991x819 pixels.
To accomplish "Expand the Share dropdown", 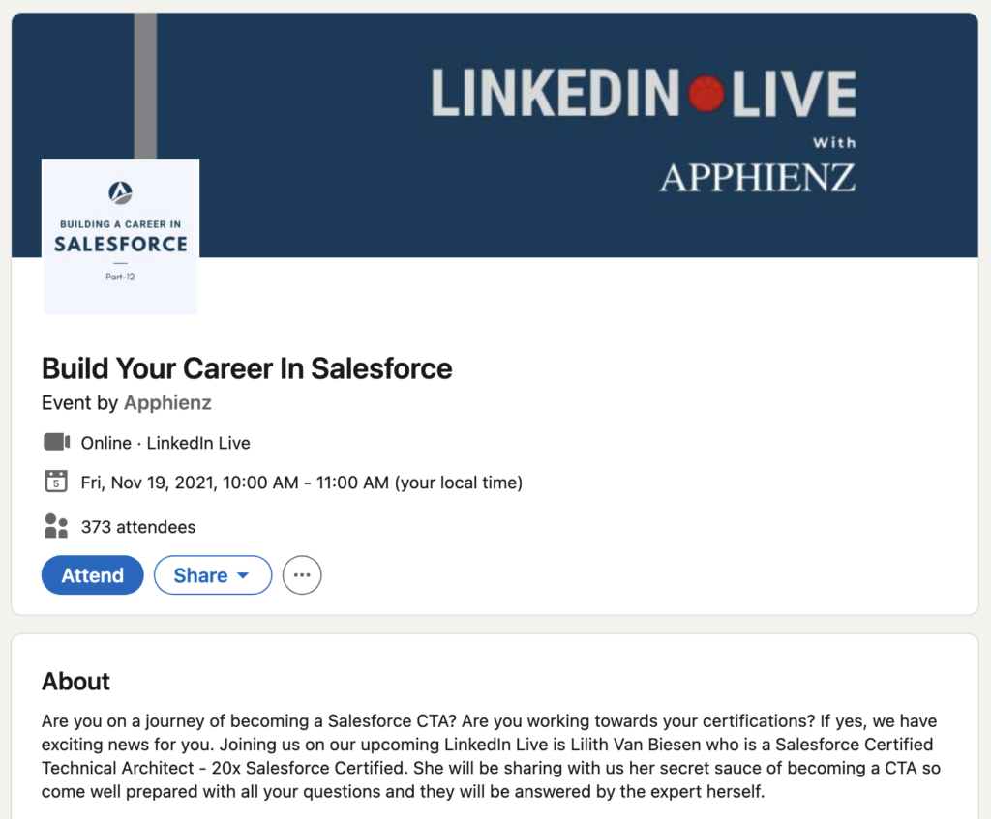I will 213,574.
